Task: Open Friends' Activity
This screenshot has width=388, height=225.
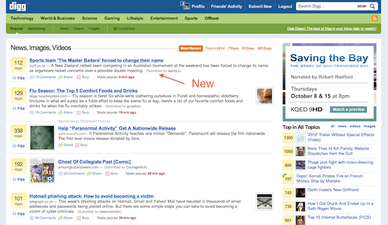Action: tap(226, 7)
